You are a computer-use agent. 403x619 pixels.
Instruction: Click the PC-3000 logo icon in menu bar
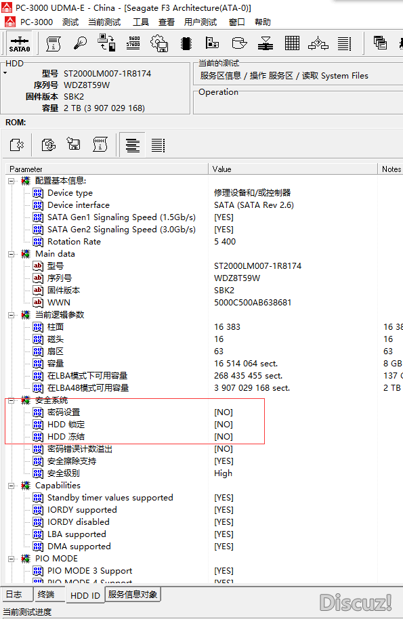tap(9, 22)
